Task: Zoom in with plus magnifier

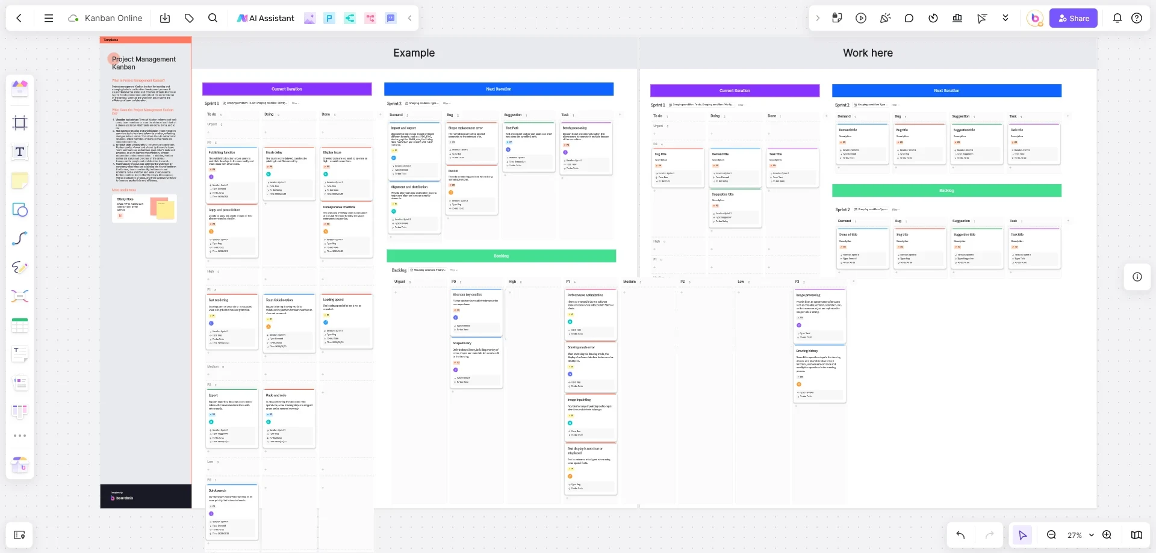Action: 1107,535
